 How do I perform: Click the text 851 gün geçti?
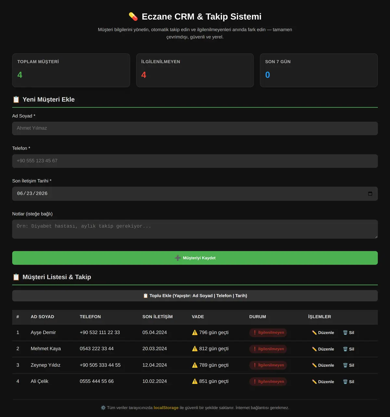pyautogui.click(x=214, y=381)
